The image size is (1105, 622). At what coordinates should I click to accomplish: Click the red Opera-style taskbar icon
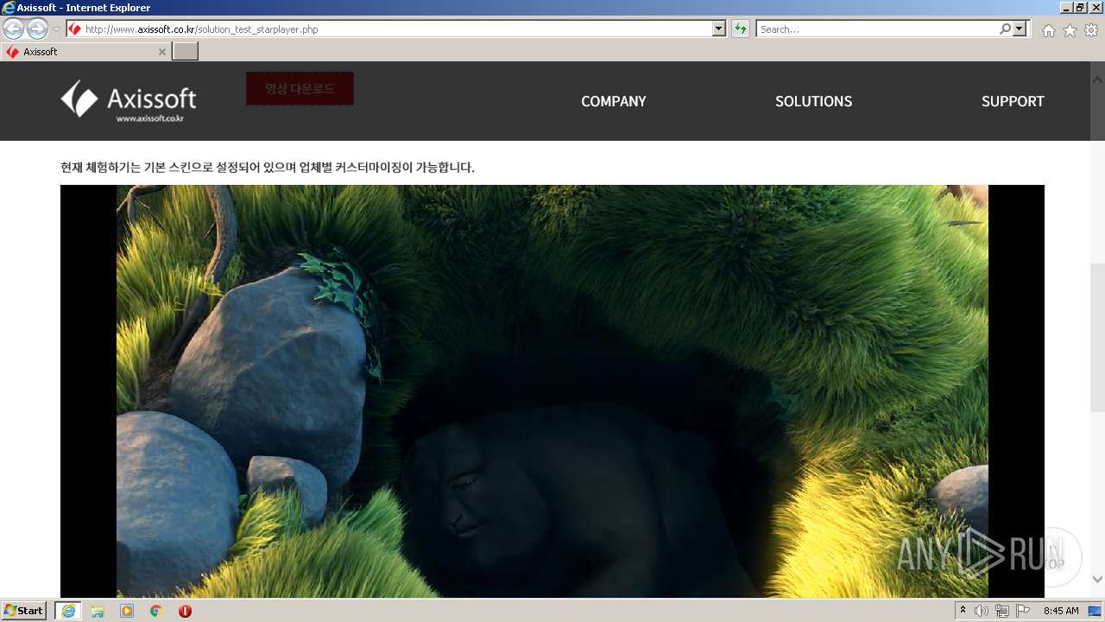tap(185, 611)
